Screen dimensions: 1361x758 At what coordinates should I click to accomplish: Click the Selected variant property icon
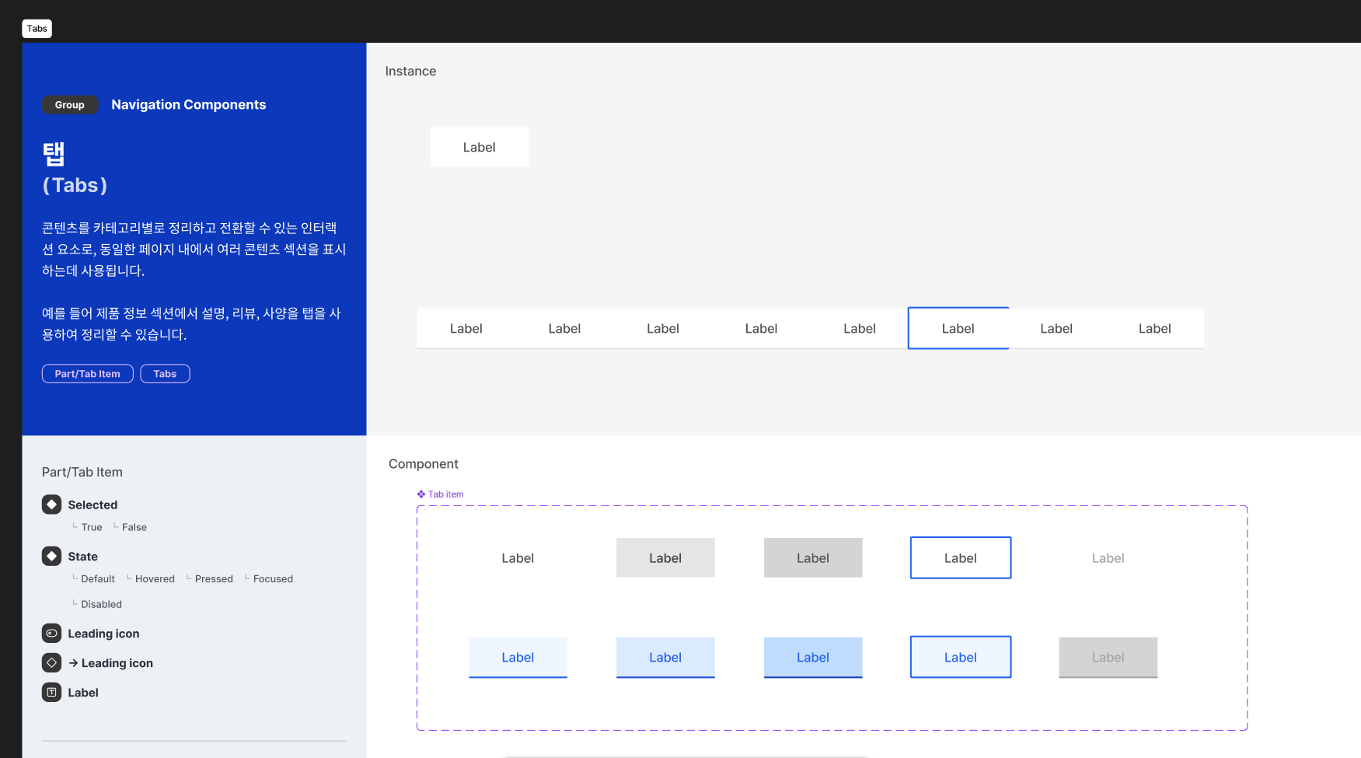51,505
